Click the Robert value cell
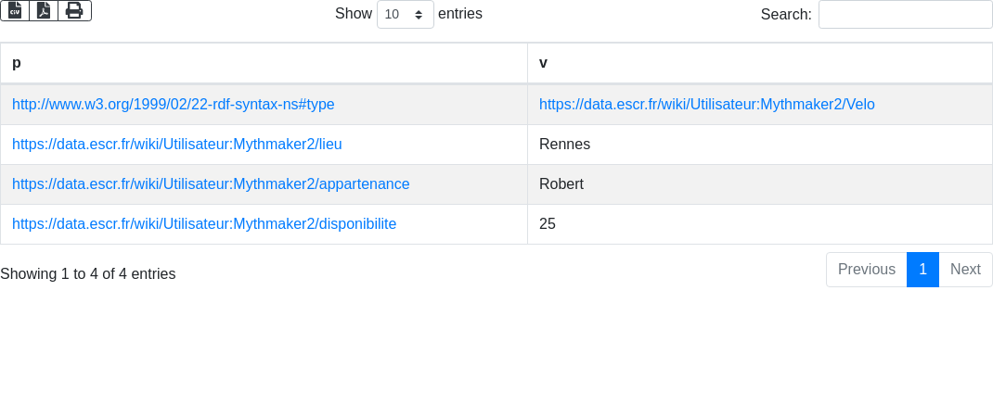 click(x=561, y=184)
